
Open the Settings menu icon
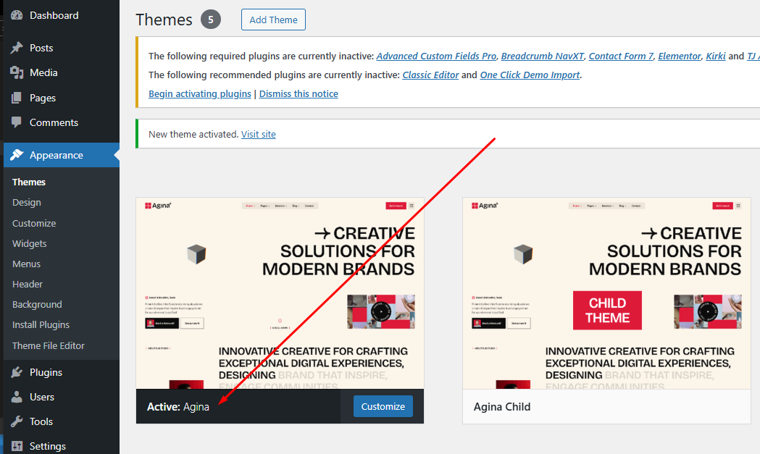17,446
